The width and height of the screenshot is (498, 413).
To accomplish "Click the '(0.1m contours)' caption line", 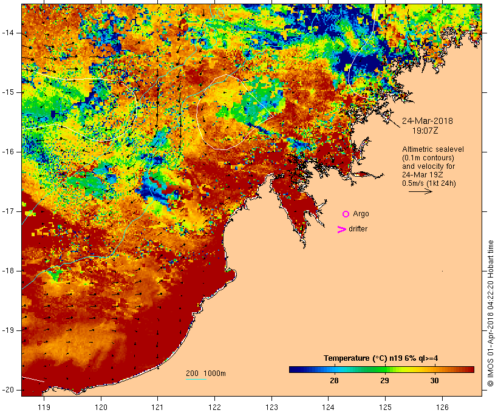I will click(428, 158).
